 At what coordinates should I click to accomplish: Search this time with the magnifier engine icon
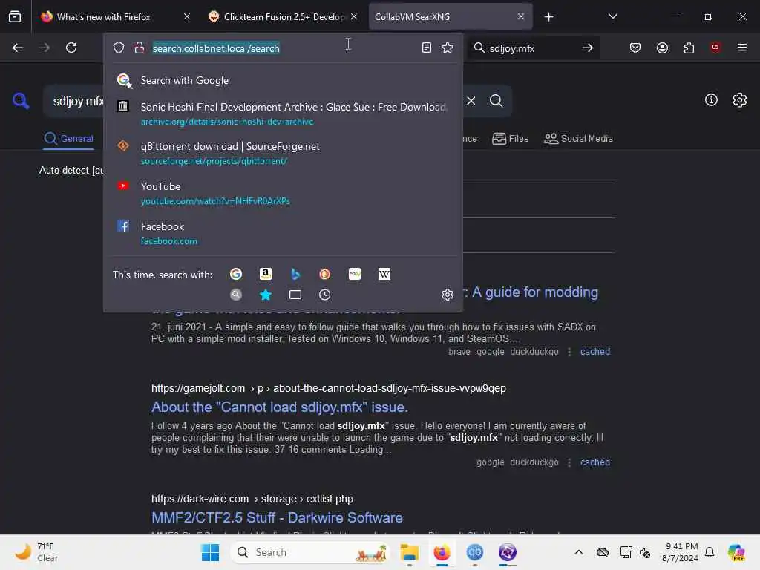coord(236,295)
